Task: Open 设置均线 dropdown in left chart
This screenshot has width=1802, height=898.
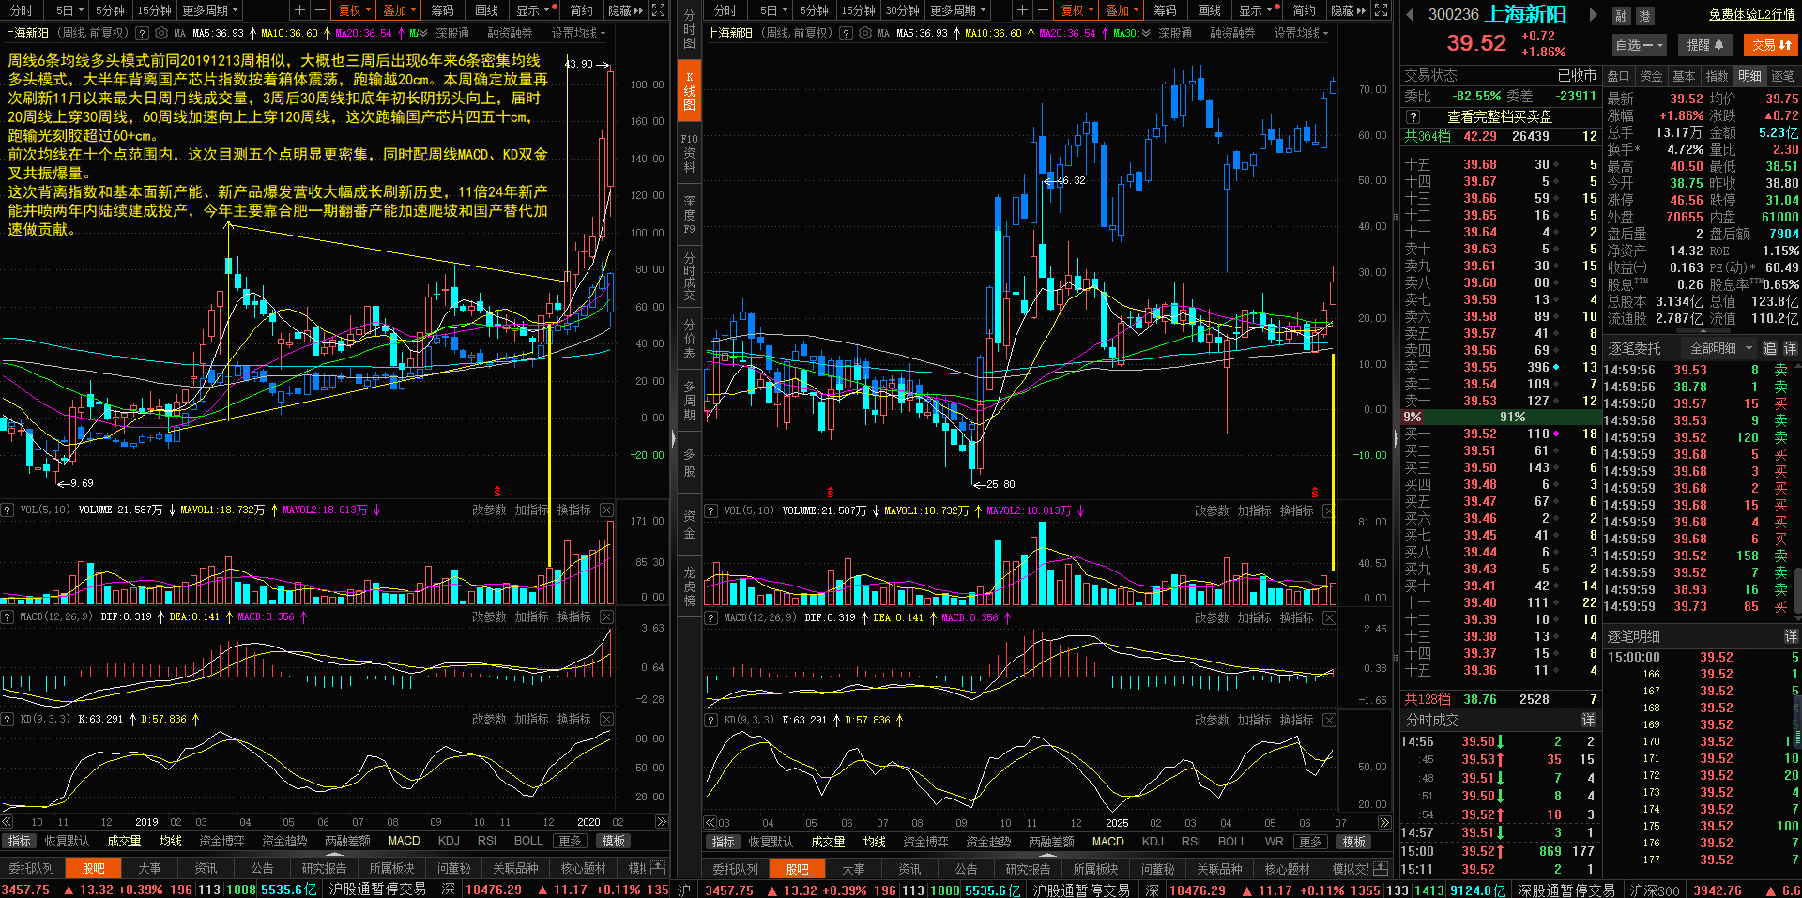Action: pos(578,33)
